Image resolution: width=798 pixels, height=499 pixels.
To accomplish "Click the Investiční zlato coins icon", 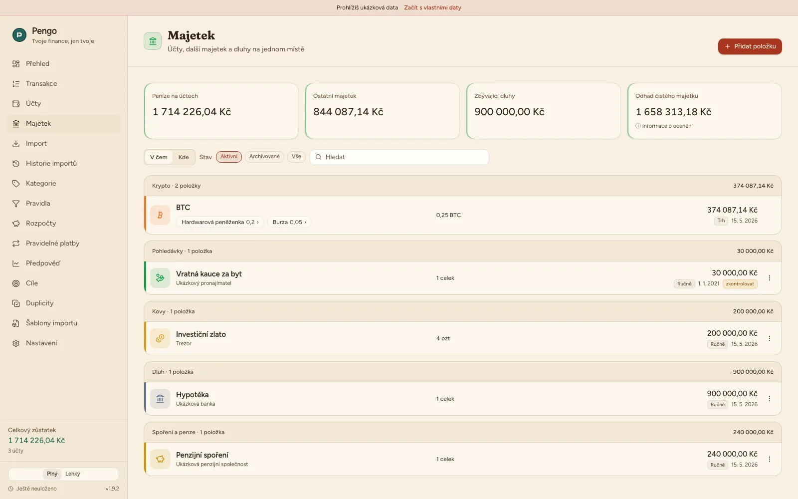I will pyautogui.click(x=160, y=338).
